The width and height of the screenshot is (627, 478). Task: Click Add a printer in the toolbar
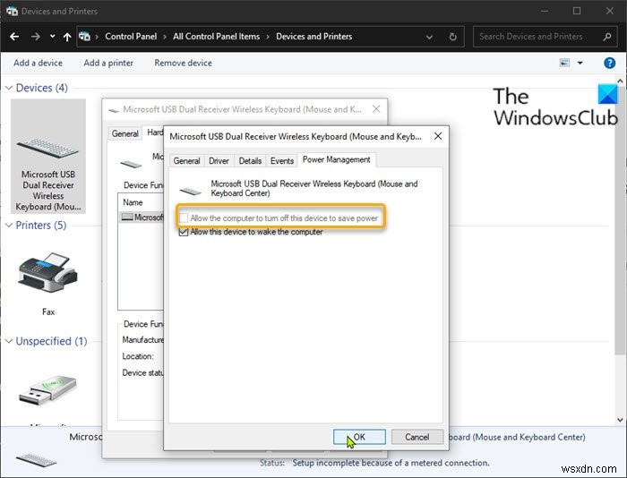pyautogui.click(x=108, y=63)
